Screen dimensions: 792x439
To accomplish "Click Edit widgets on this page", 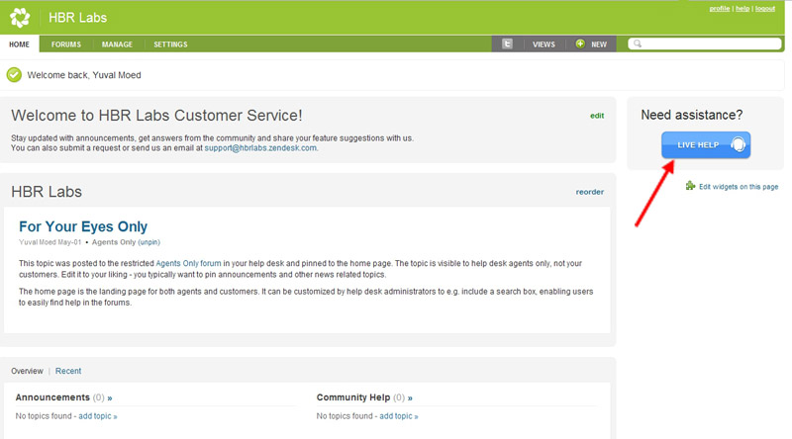I will pos(739,187).
